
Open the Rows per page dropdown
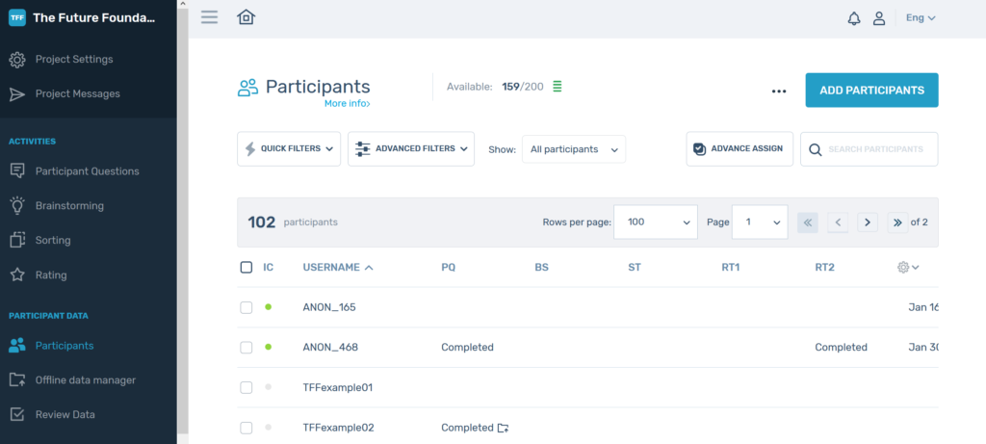click(x=656, y=222)
